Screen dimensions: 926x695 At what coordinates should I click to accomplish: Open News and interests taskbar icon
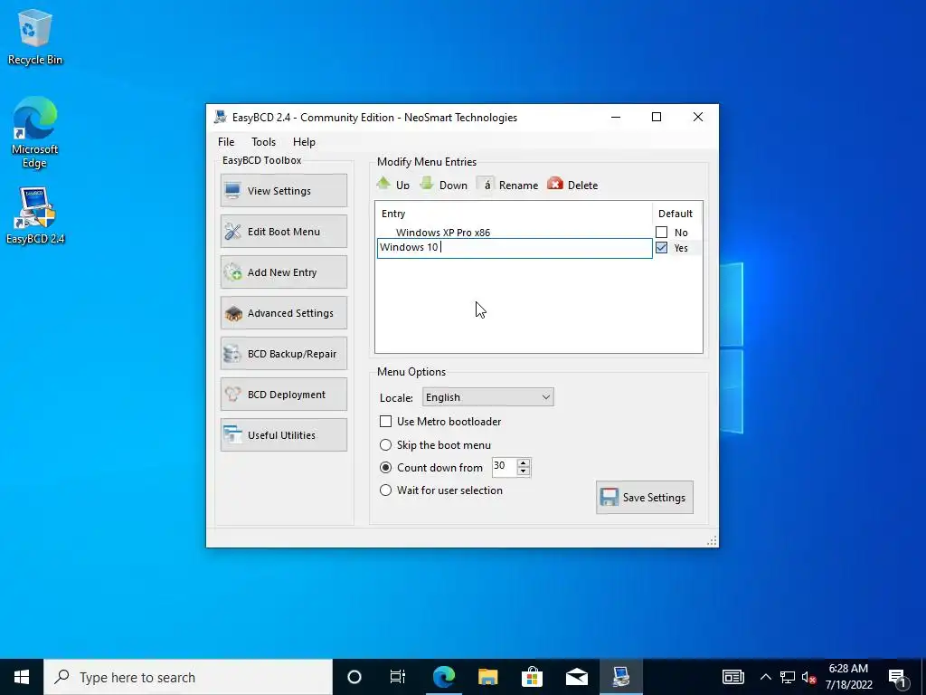click(x=732, y=677)
